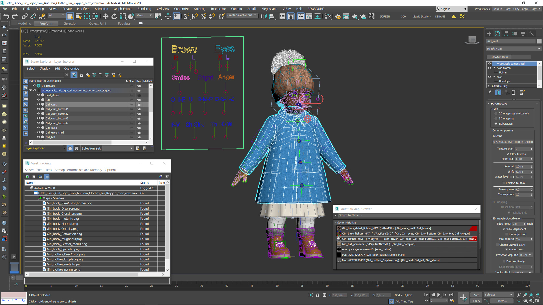Open Create Selection Set dropdown
This screenshot has height=305, width=543.
(242, 15)
